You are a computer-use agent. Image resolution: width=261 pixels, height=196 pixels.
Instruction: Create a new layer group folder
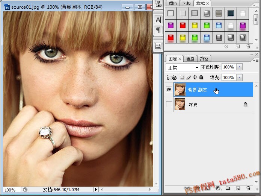click(x=228, y=188)
